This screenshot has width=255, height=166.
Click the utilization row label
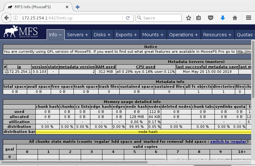click(x=19, y=122)
